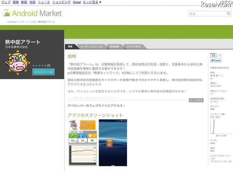Open the もっと見る dropdown in top bar
The width and height of the screenshot is (233, 171).
pos(92,2)
